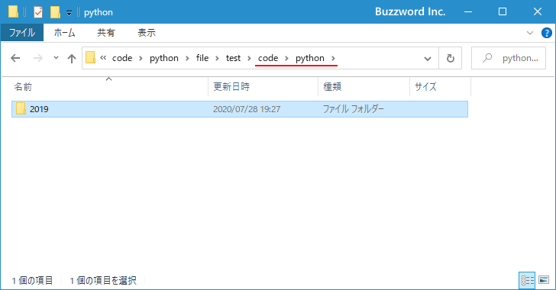Click the 'test' breadcrumb segment

pyautogui.click(x=233, y=58)
